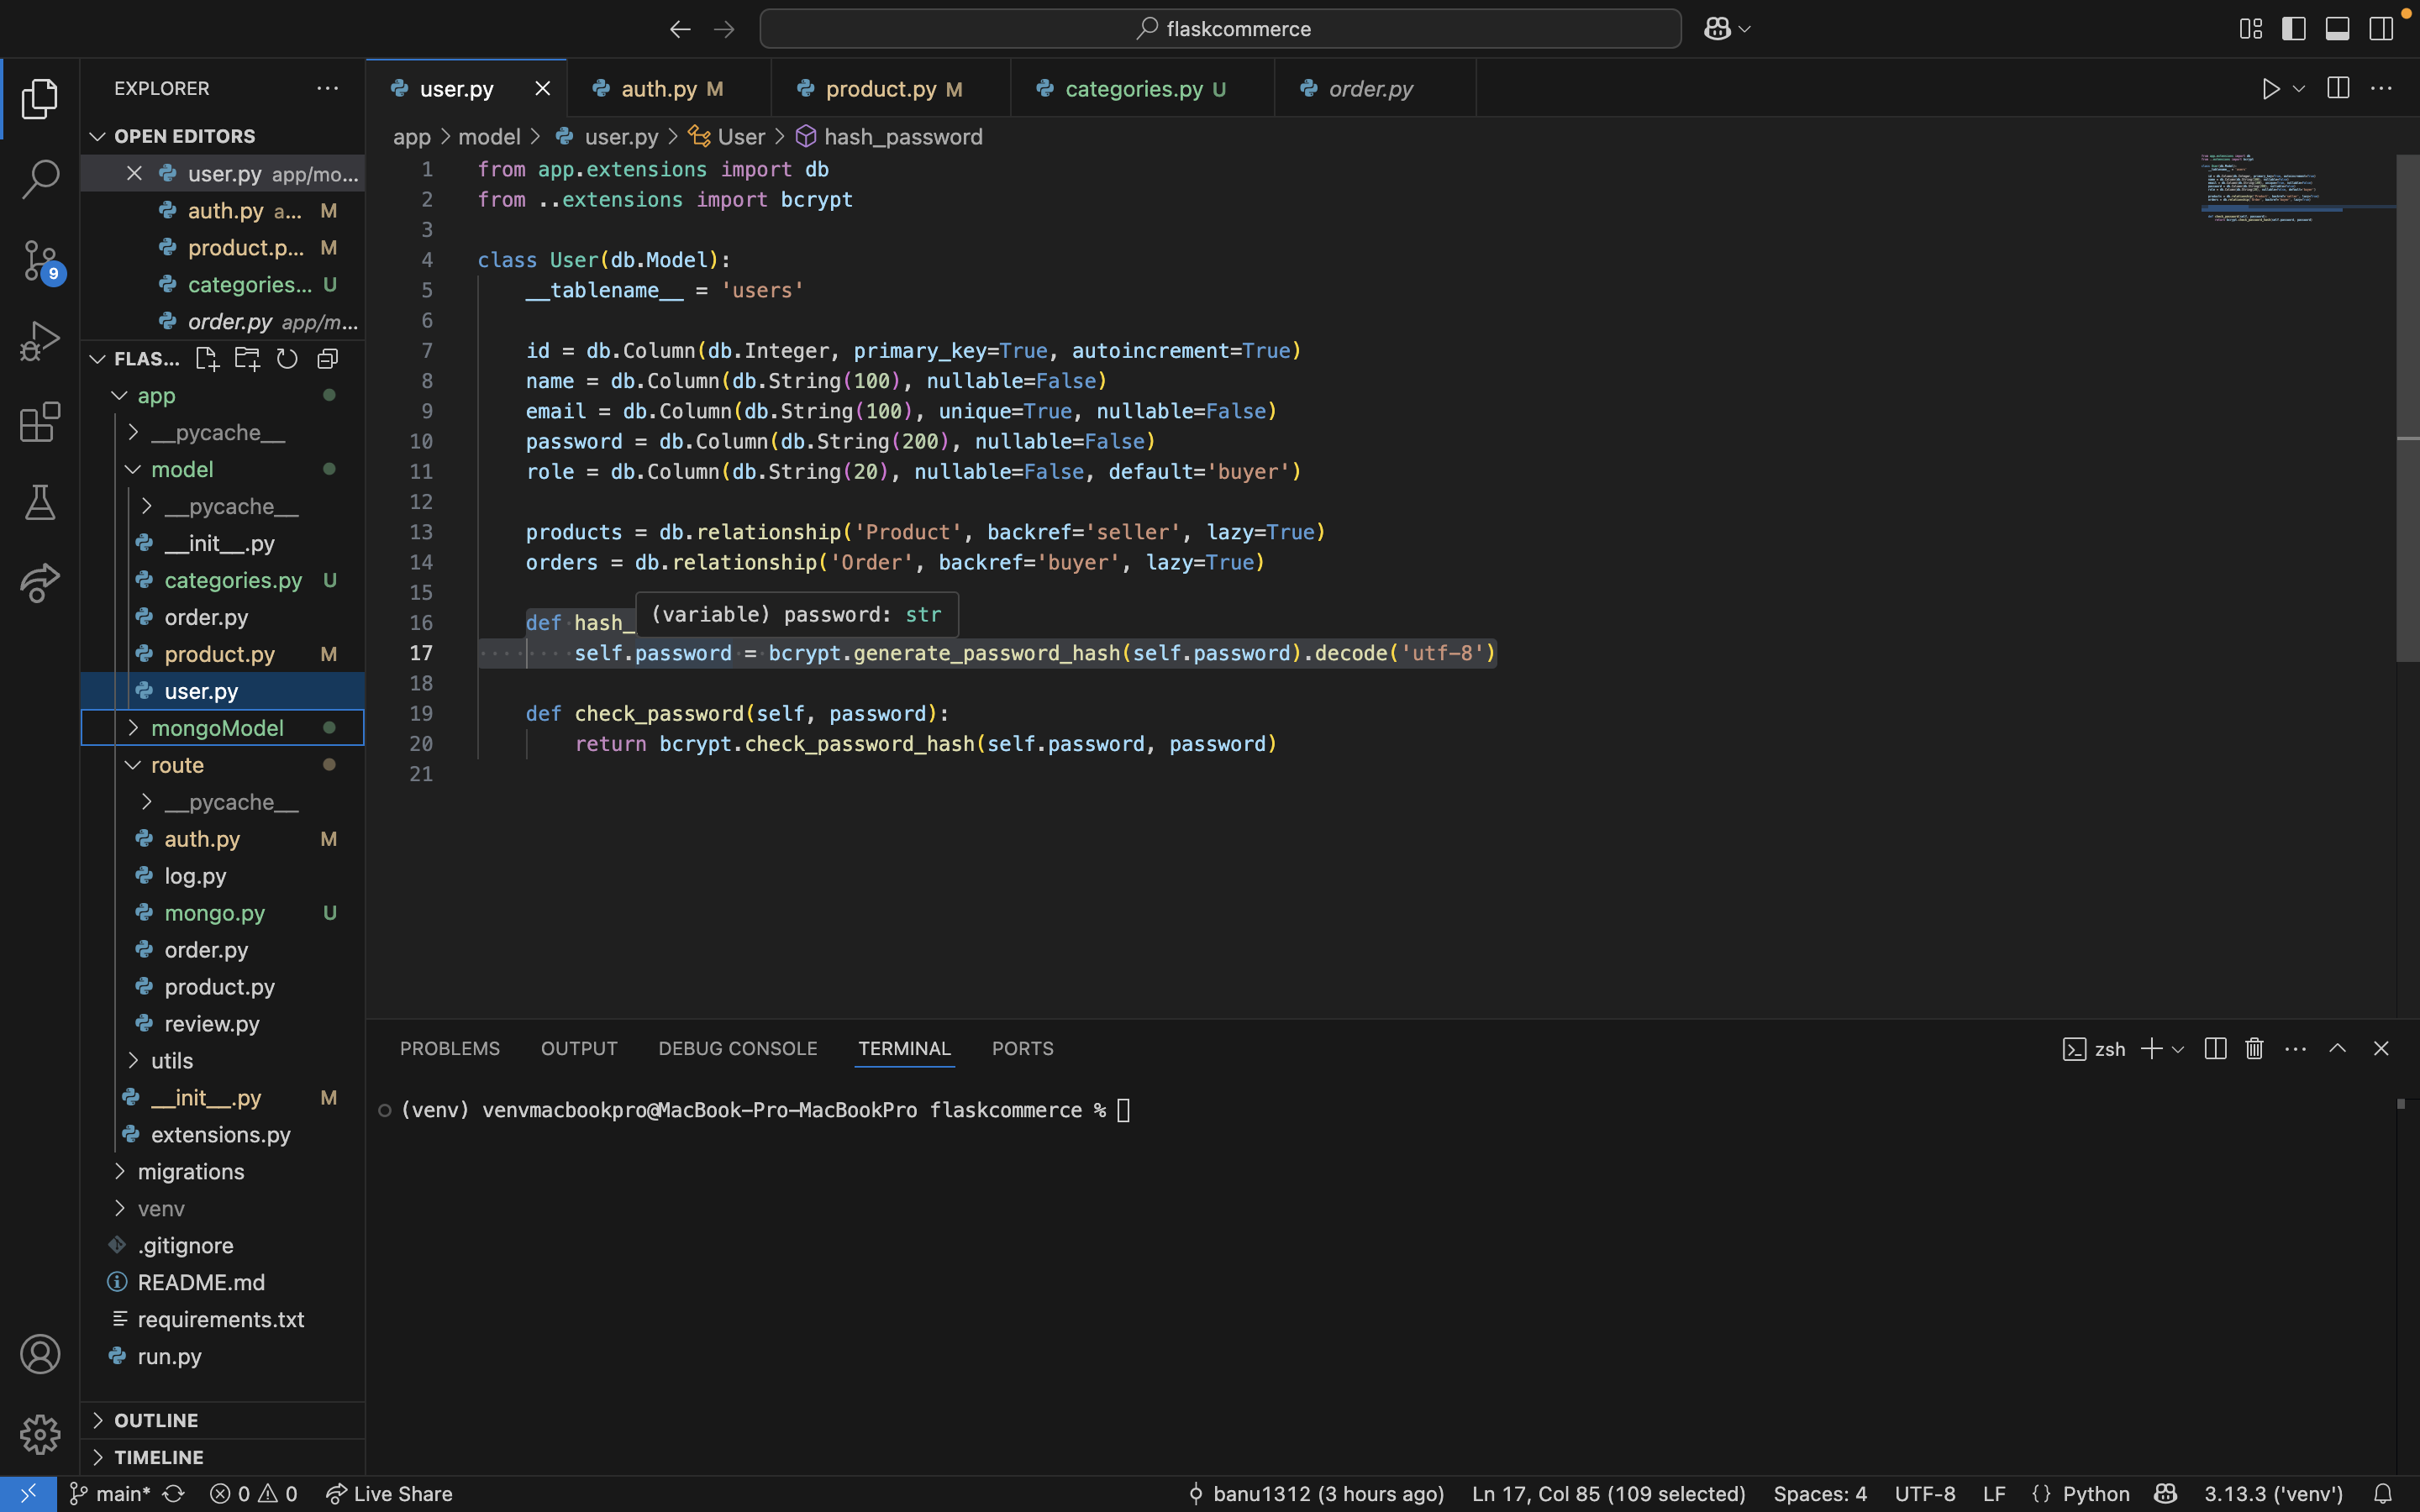
Task: Open the DEBUG CONSOLE panel tab
Action: click(738, 1048)
